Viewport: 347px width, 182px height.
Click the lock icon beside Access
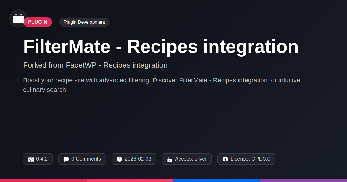pos(170,159)
